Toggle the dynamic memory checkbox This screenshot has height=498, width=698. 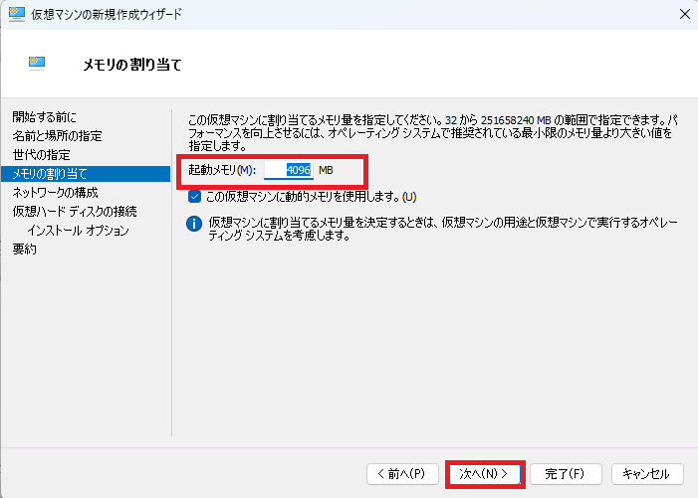click(194, 197)
